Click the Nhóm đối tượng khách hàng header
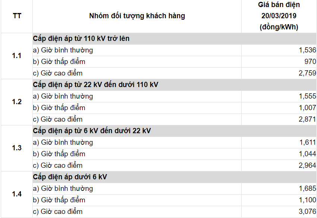The width and height of the screenshot is (317, 218). point(137,16)
